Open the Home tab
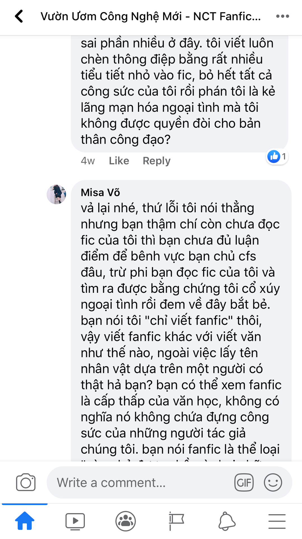Image resolution: width=302 pixels, height=539 pixels. (x=25, y=521)
